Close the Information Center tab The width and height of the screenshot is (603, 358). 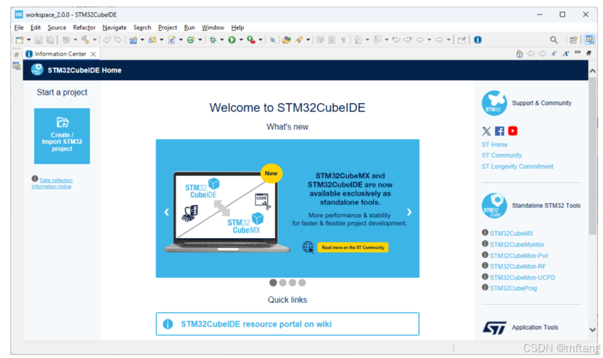pos(93,54)
